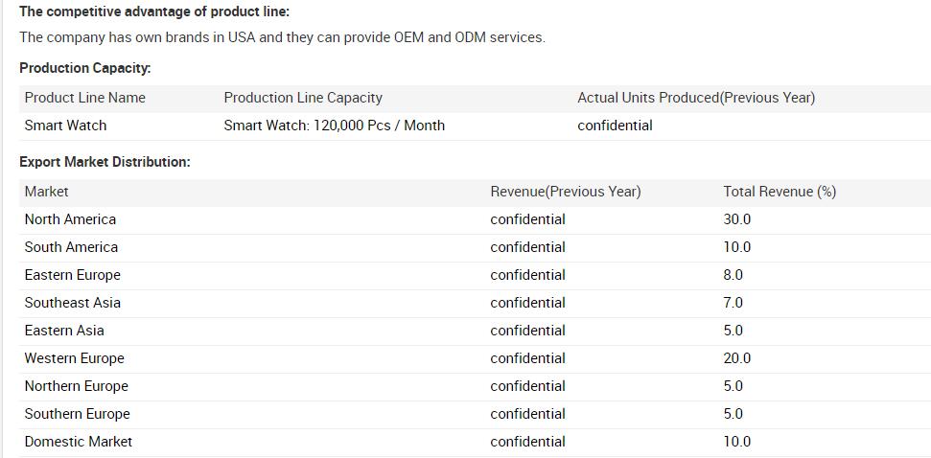The image size is (931, 458).
Task: Click the Market column header
Action: pos(46,192)
